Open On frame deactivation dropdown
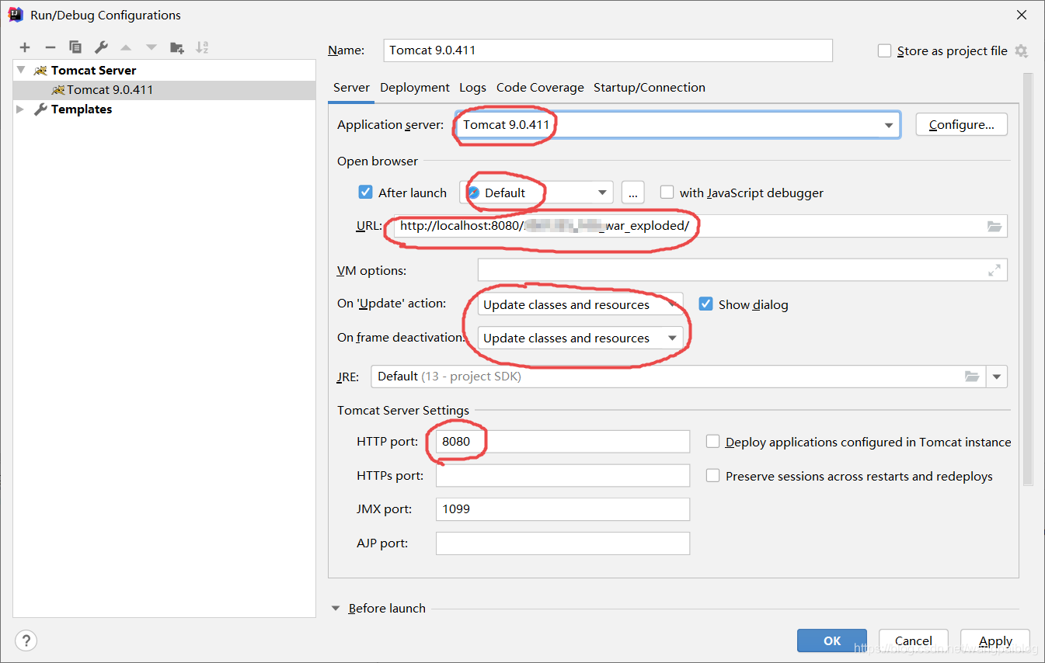The width and height of the screenshot is (1045, 663). (580, 338)
